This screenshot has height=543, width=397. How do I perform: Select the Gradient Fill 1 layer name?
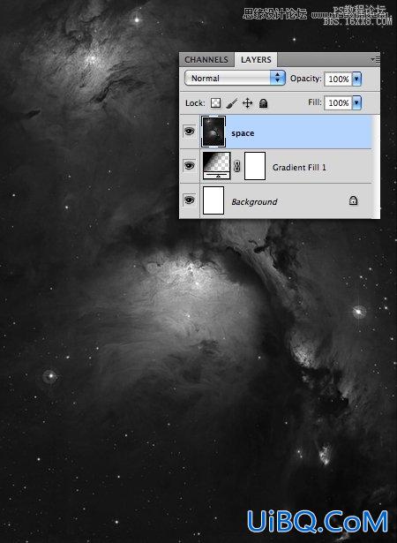click(x=299, y=168)
